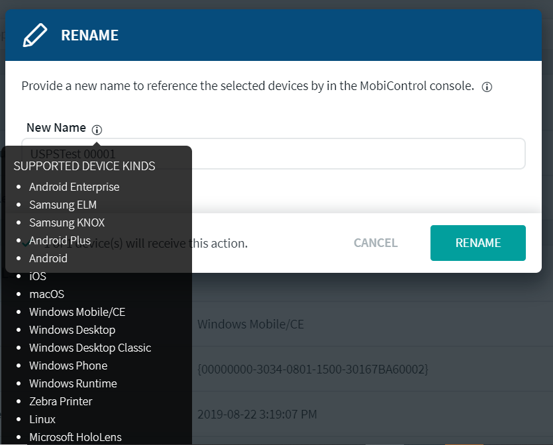This screenshot has height=445, width=553.
Task: Select Android Enterprise in supported device list
Action: 74,187
